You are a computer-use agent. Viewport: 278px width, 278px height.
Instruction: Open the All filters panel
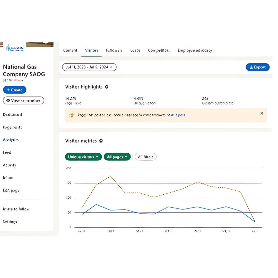pos(145,157)
